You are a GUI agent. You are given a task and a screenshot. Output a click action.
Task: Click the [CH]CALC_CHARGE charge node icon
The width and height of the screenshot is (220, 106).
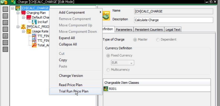[x=18, y=8]
